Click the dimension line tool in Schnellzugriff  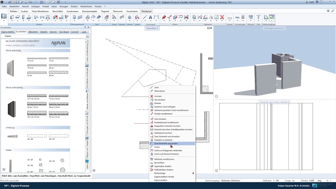coord(156,17)
